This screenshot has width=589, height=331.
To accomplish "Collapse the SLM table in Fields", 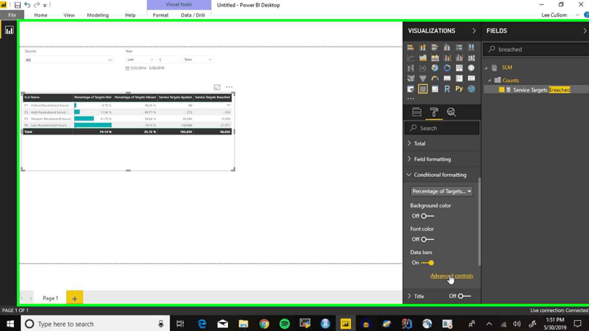I will click(486, 68).
